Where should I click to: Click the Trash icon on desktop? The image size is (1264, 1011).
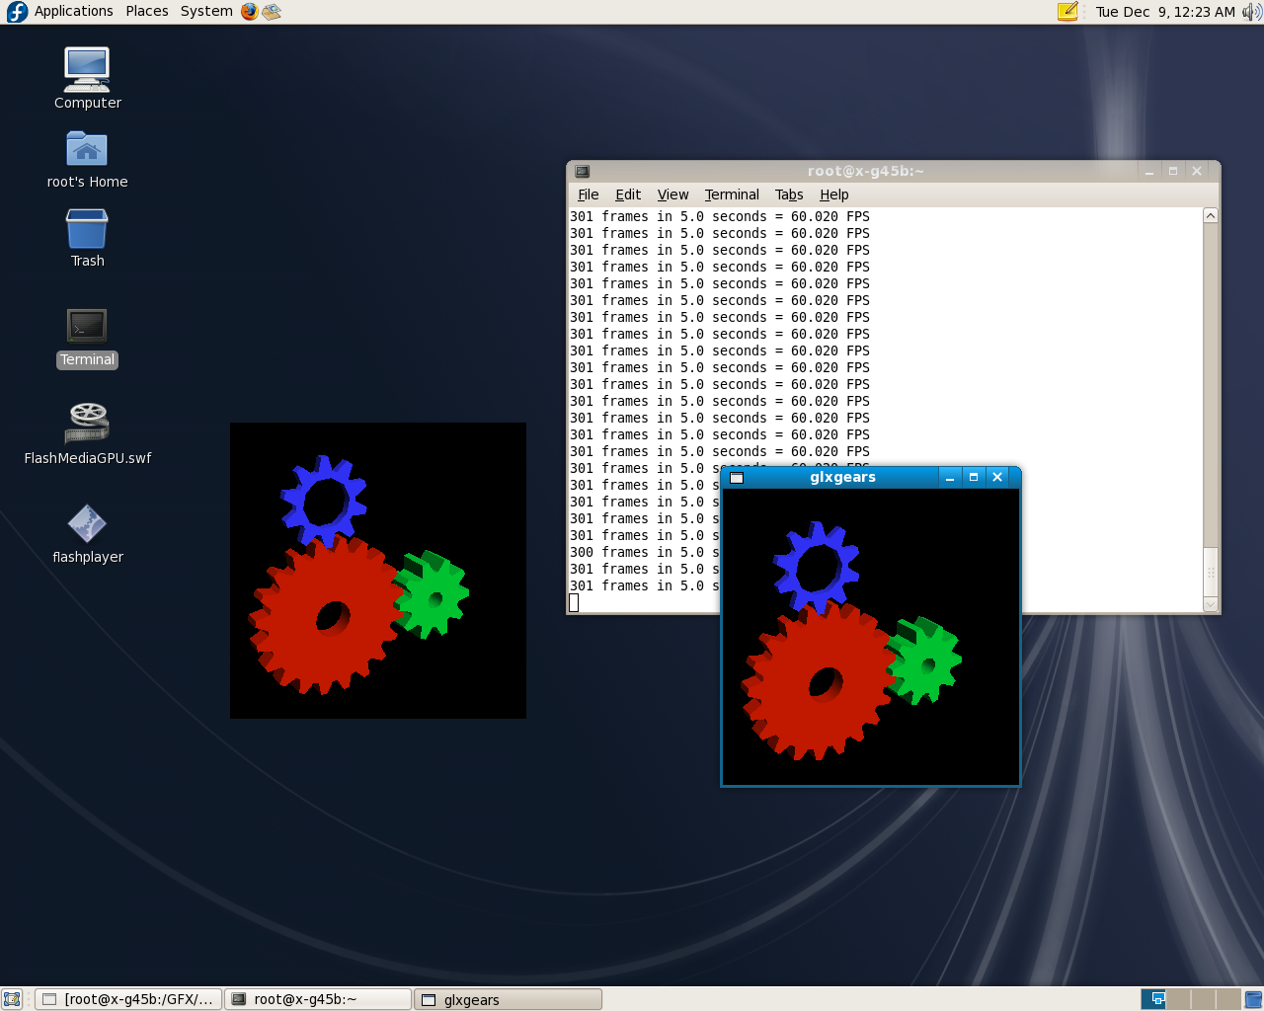[x=87, y=230]
